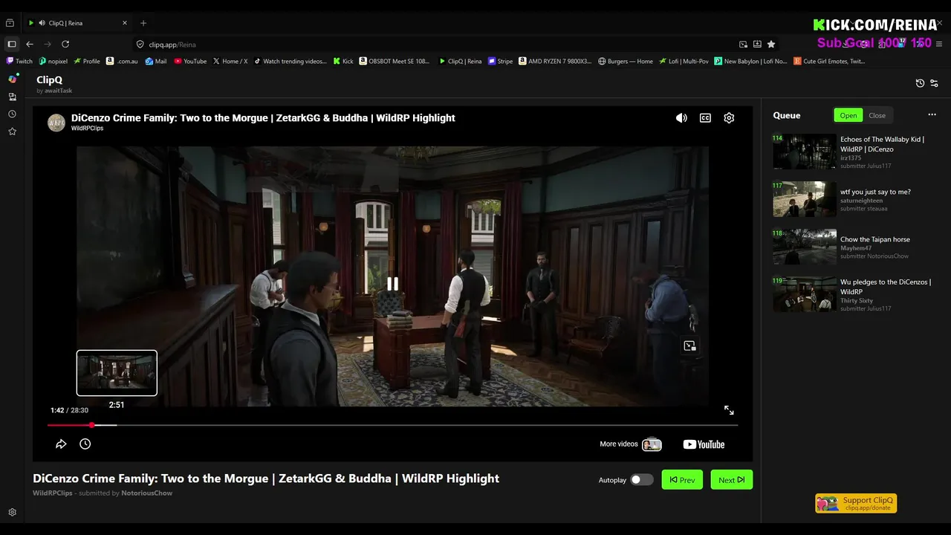This screenshot has width=951, height=535.
Task: Open the nopixel bookmark
Action: [53, 61]
